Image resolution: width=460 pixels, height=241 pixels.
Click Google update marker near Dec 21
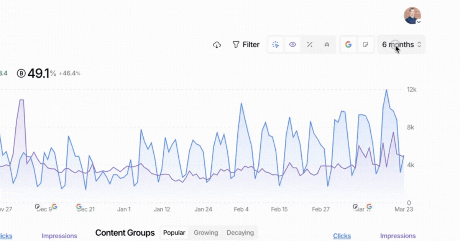[79, 207]
